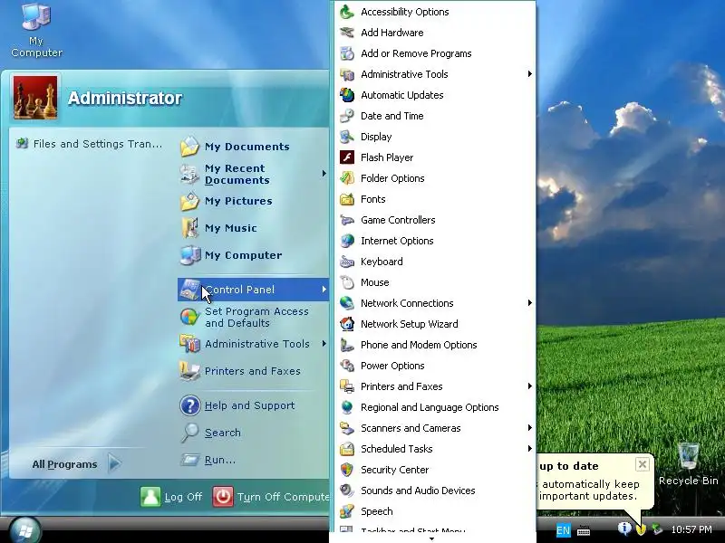Screen dimensions: 725x543
Task: Open My Music in Start menu
Action: [x=253, y=228]
